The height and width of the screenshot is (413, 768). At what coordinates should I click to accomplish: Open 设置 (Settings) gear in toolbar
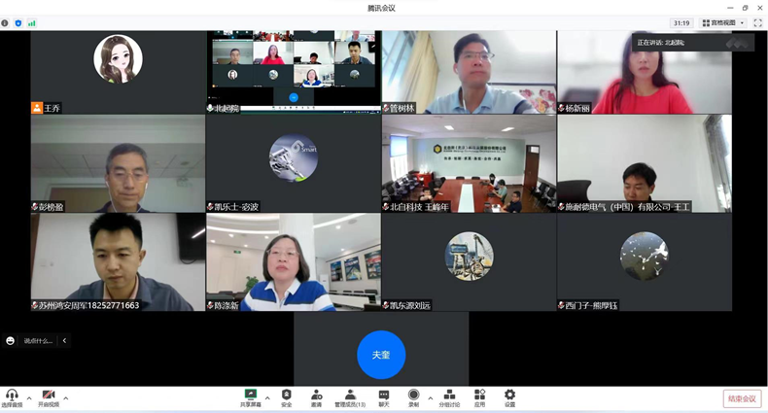(509, 397)
